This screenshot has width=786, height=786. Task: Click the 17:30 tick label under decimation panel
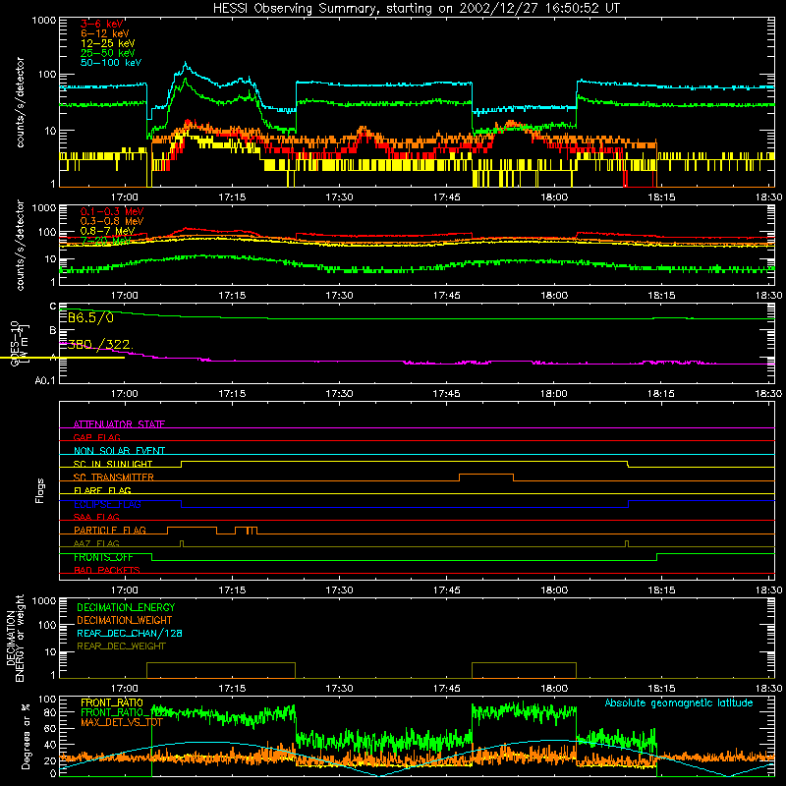[x=339, y=689]
